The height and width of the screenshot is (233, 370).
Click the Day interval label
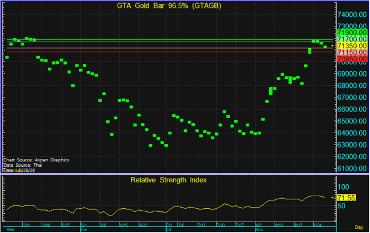pyautogui.click(x=359, y=227)
